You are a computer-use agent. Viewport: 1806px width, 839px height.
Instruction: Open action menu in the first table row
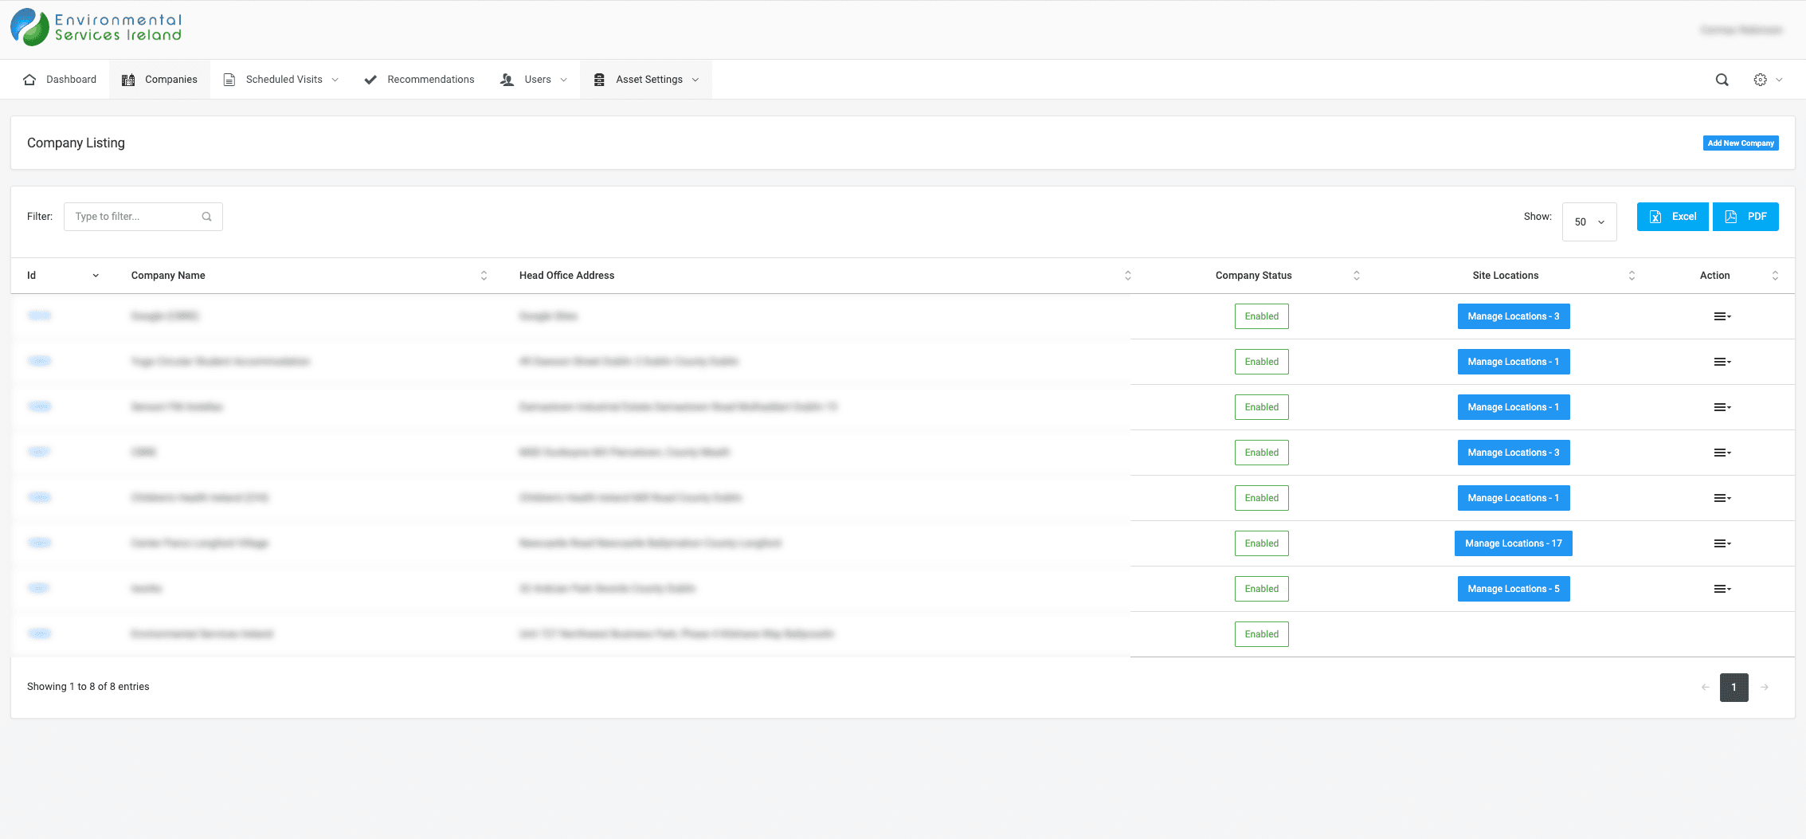point(1722,316)
